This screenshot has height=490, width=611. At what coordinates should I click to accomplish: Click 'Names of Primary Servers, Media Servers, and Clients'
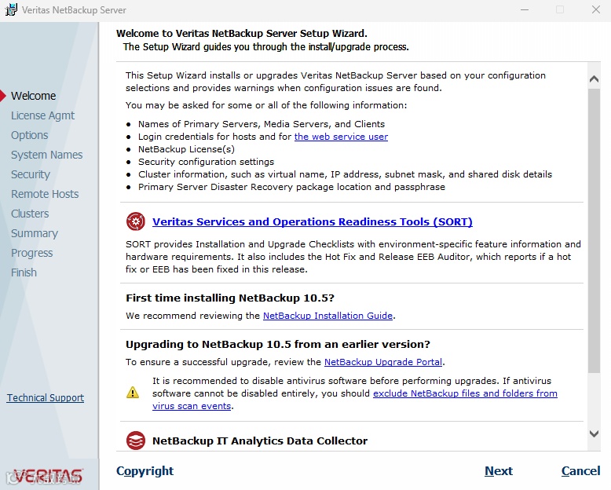coord(262,124)
